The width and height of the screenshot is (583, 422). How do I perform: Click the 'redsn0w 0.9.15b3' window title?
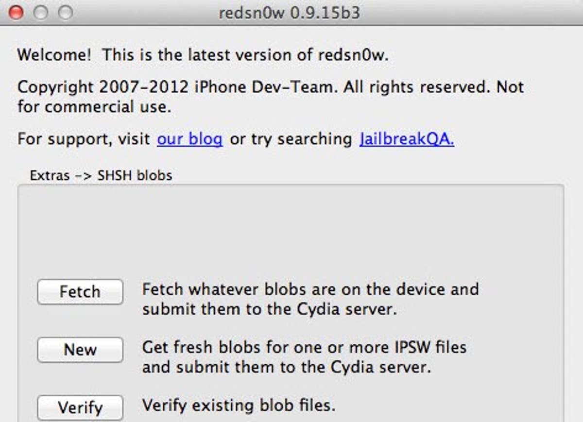pos(290,13)
